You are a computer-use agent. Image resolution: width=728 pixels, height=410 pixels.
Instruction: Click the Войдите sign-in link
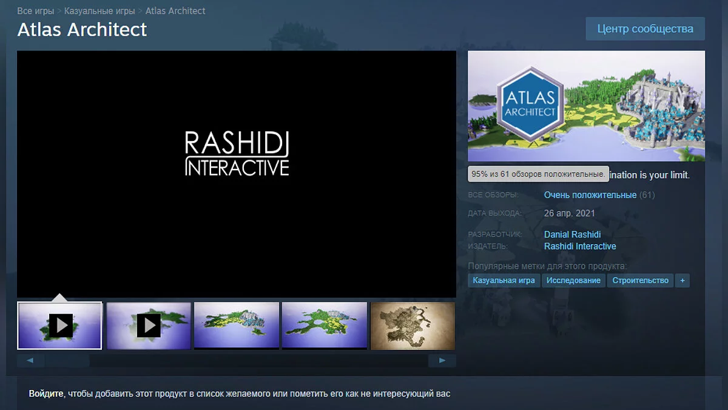[46, 394]
